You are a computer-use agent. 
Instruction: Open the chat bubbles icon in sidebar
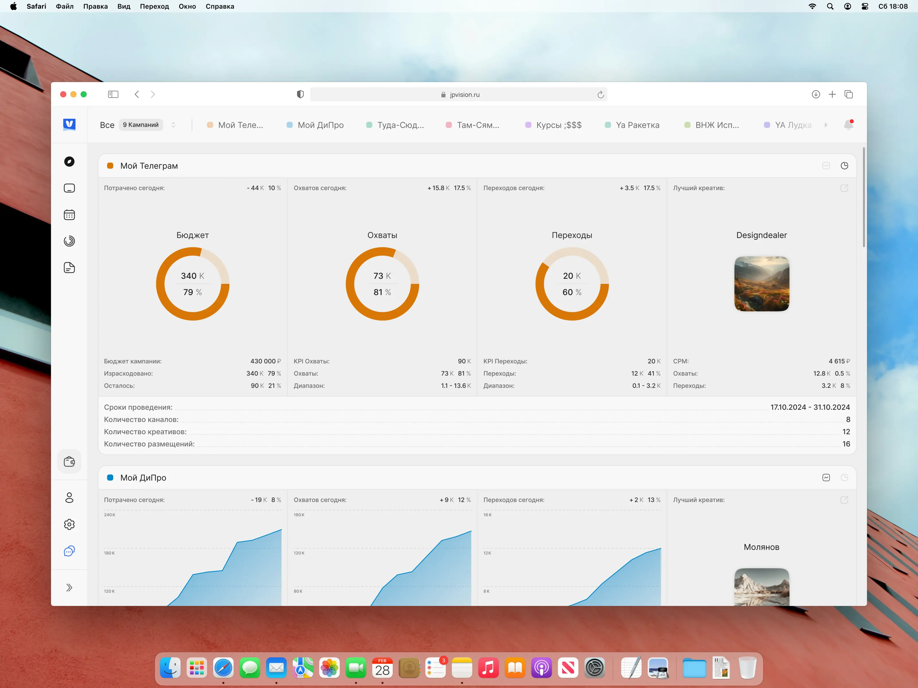point(69,551)
